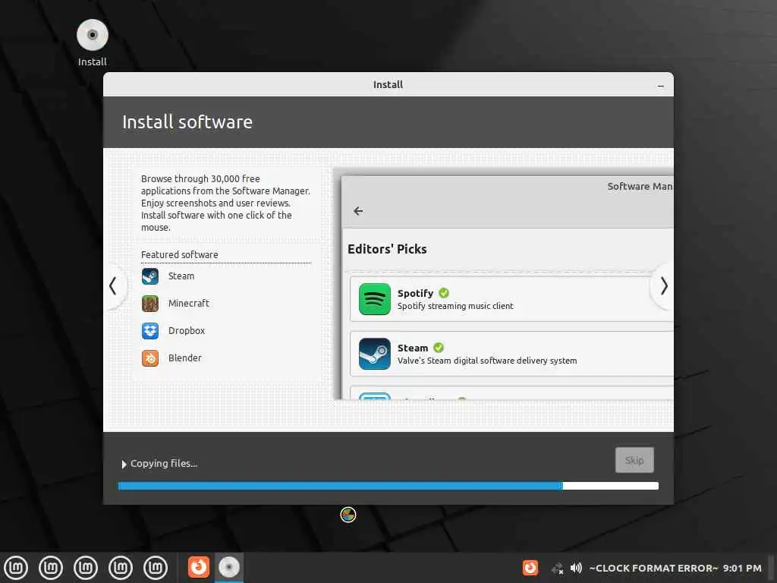This screenshot has height=583, width=777.
Task: Click the Steam label in Featured software
Action: (x=181, y=276)
